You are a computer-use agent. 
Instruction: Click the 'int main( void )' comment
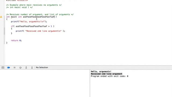click(x=19, y=7)
